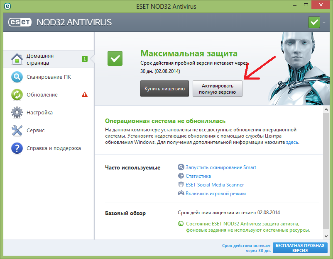Click Базовый обзор label
This screenshot has width=333, height=259.
click(125, 213)
